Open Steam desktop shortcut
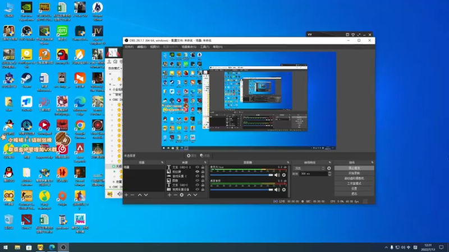Image resolution: width=449 pixels, height=252 pixels. 26,80
